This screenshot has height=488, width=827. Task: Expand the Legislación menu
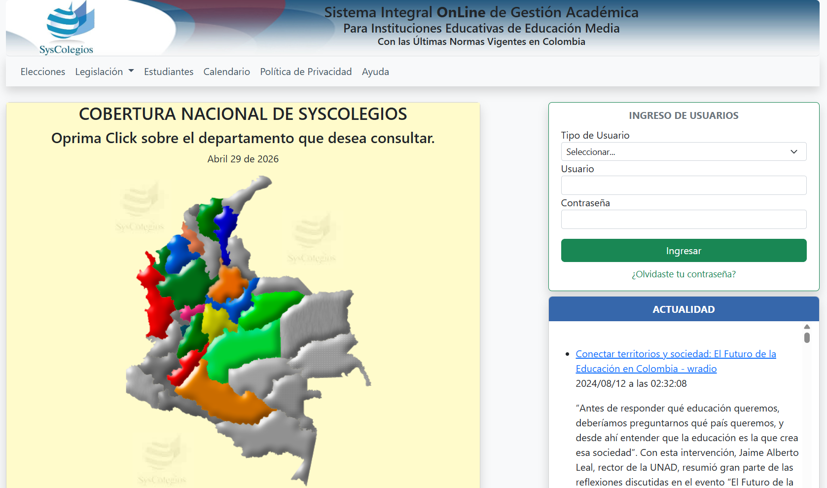coord(105,72)
